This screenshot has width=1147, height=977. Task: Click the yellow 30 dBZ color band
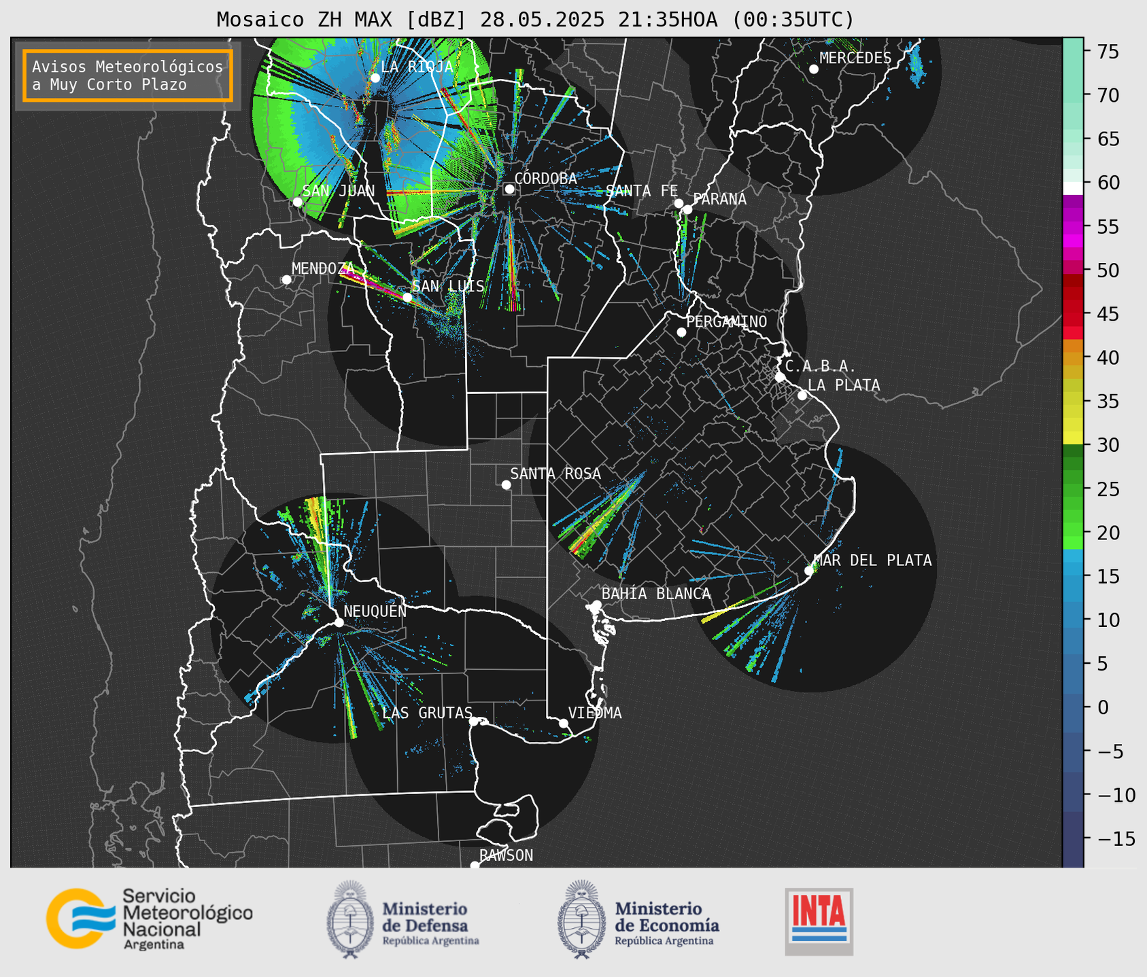[1073, 439]
